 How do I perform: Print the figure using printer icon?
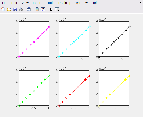(x=21, y=9)
